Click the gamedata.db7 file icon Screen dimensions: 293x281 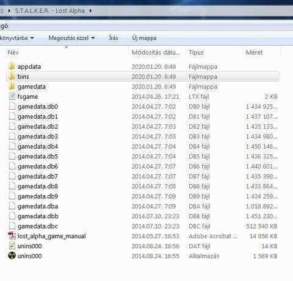click(x=12, y=176)
